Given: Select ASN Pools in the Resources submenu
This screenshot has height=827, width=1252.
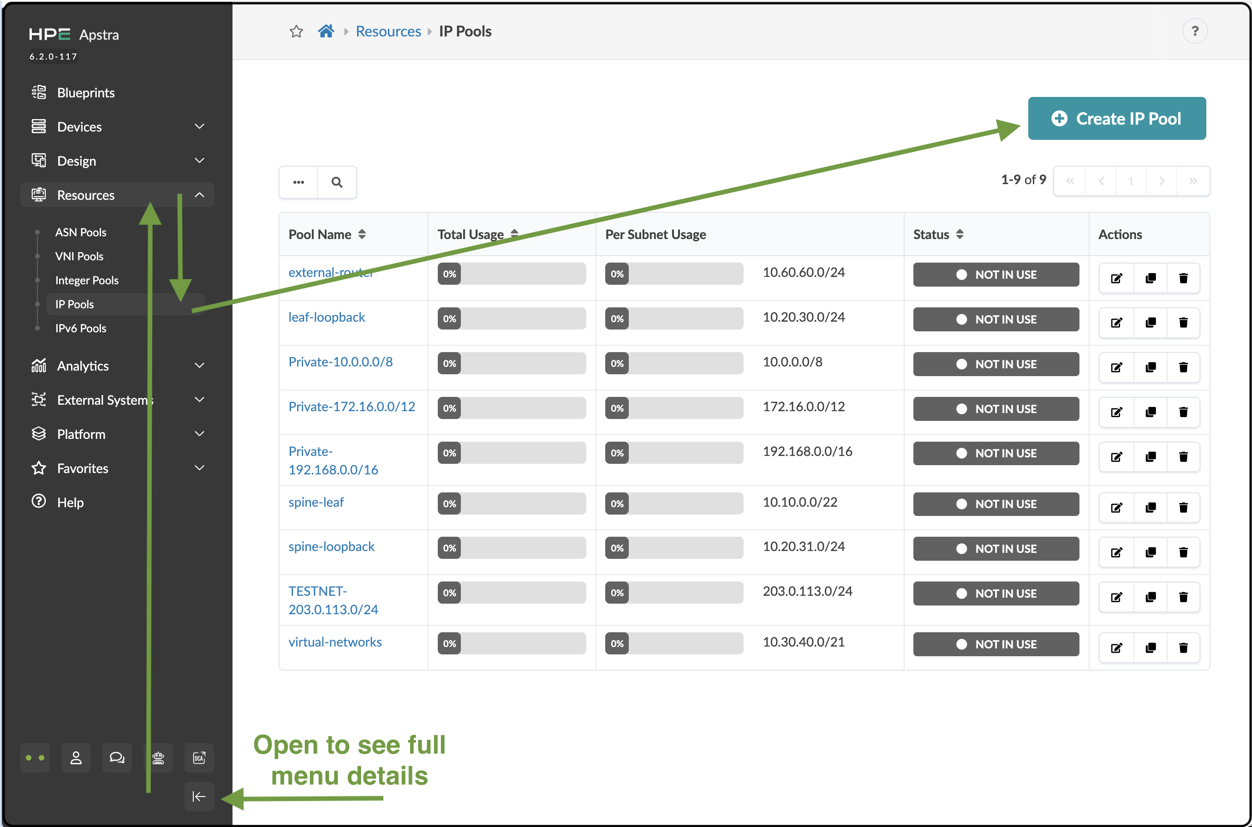Looking at the screenshot, I should click(81, 233).
